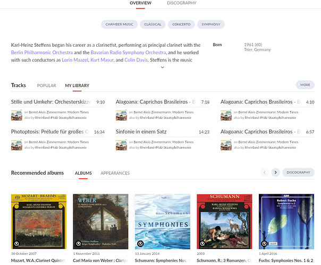This screenshot has height=265, width=321.
Task: Click magnifier icon on Fuchs Symphonies cover
Action: click(x=264, y=244)
